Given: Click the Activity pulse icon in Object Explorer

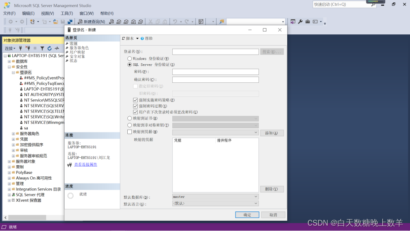Looking at the screenshot, I should tap(57, 48).
